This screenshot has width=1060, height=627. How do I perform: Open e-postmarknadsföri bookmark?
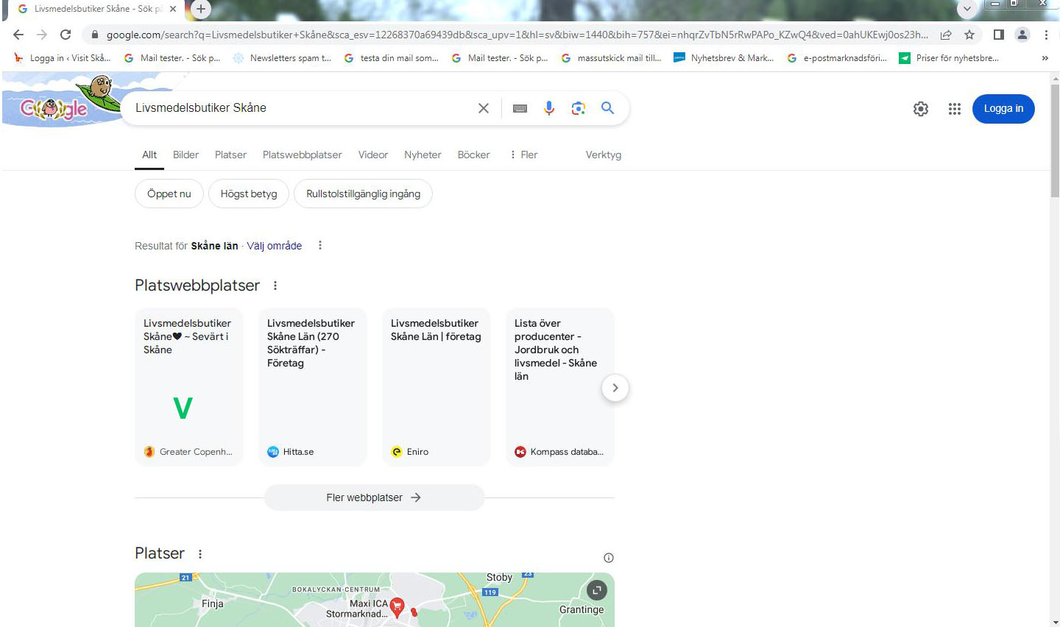pyautogui.click(x=837, y=57)
